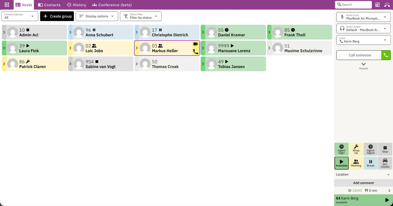Image resolution: width=393 pixels, height=206 pixels.
Task: Click the 12h31 timer text
Action: 357,190
